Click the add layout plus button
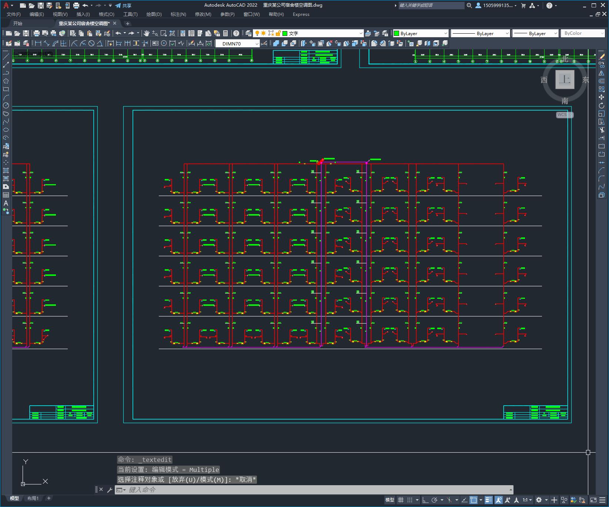 (48, 498)
